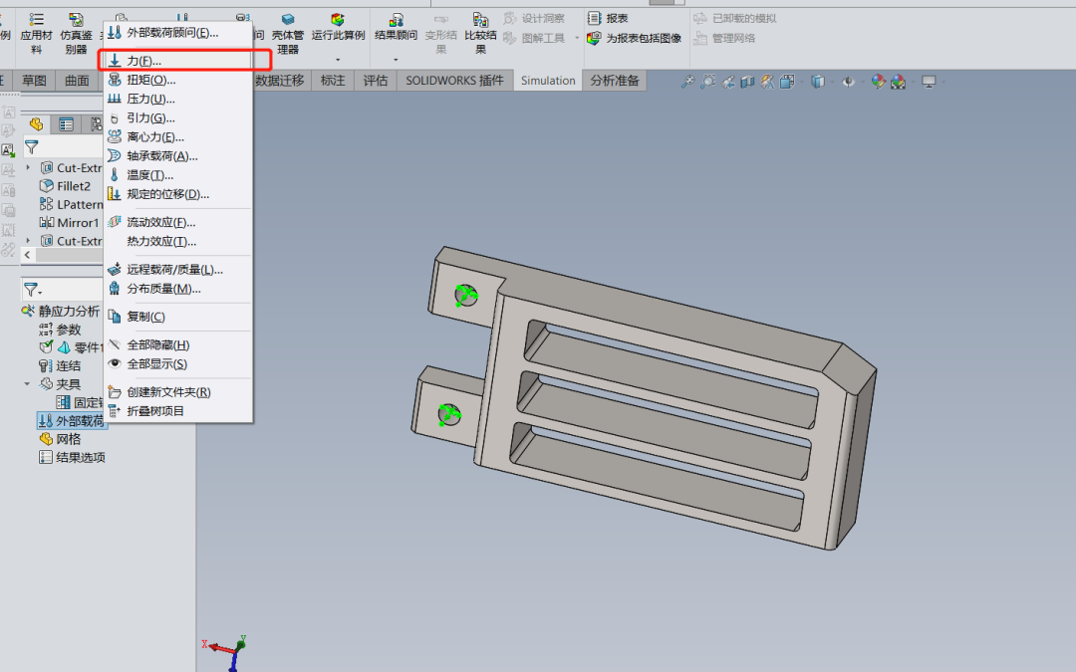
Task: Open the 壳体管理器 shell manager
Action: click(x=288, y=33)
